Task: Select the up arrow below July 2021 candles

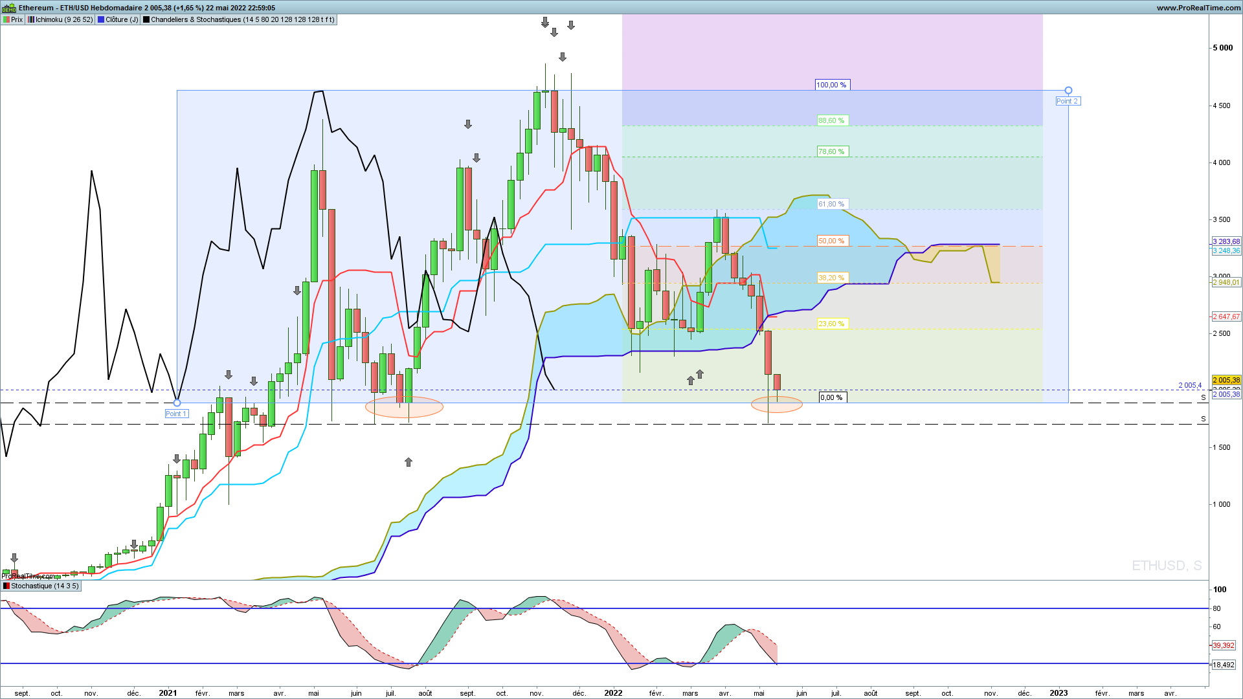Action: pyautogui.click(x=409, y=462)
